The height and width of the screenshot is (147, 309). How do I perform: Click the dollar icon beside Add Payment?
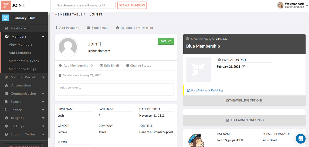pos(57,28)
